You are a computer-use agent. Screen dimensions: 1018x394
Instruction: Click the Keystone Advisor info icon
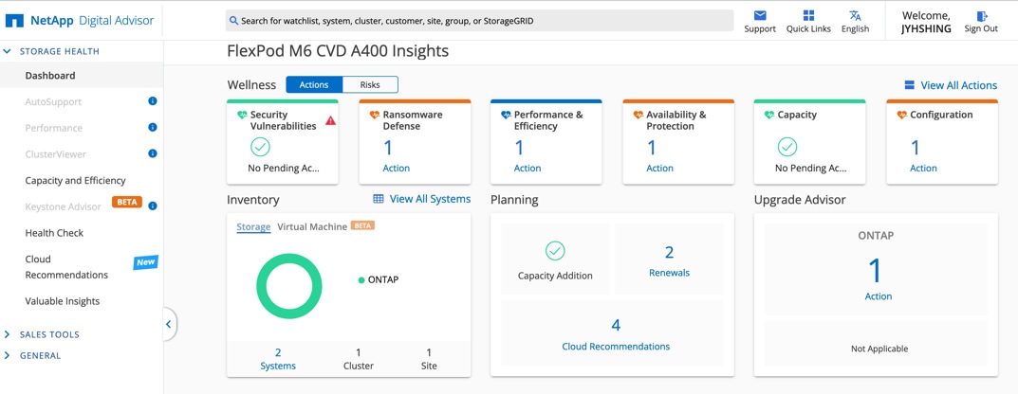(x=153, y=206)
